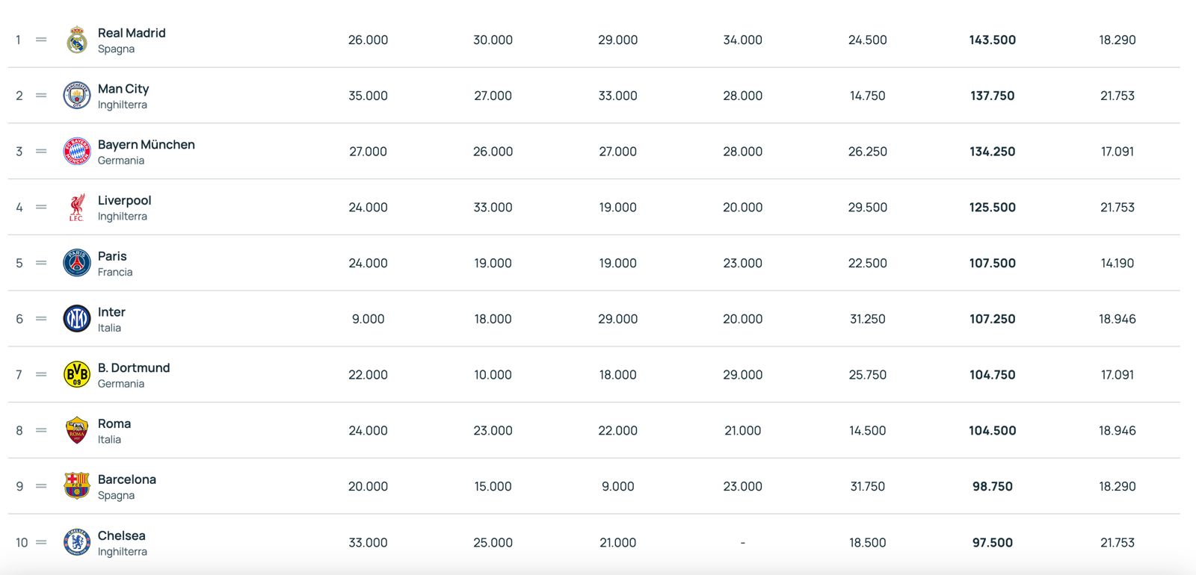Click the Bayern München club crest
This screenshot has width=1196, height=575.
(x=77, y=152)
